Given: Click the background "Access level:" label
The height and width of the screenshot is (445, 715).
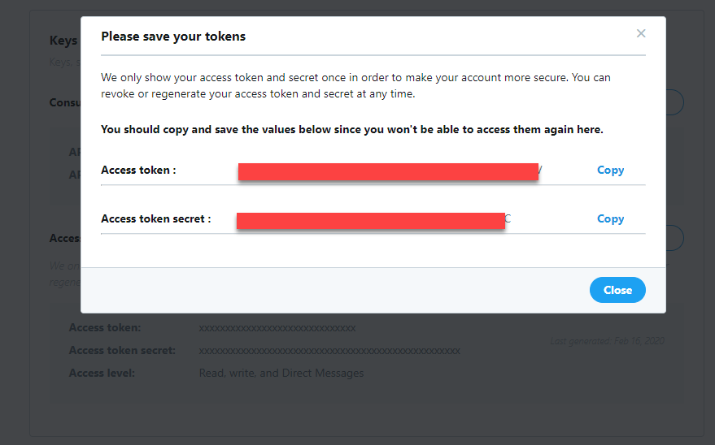Looking at the screenshot, I should coord(102,374).
